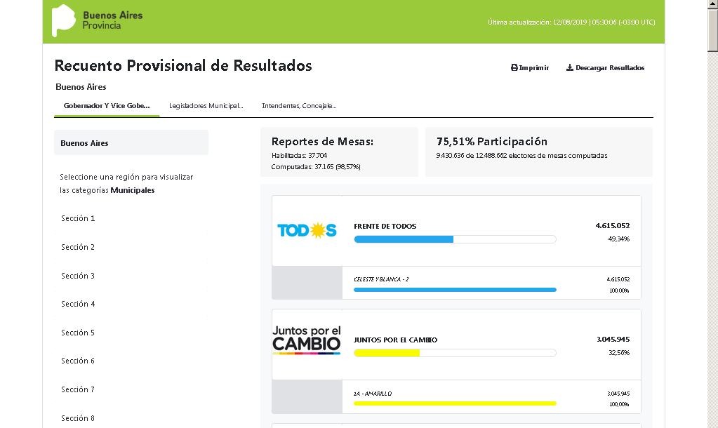Select Sección 7 region
Viewport: 718px width, 428px height.
78,389
